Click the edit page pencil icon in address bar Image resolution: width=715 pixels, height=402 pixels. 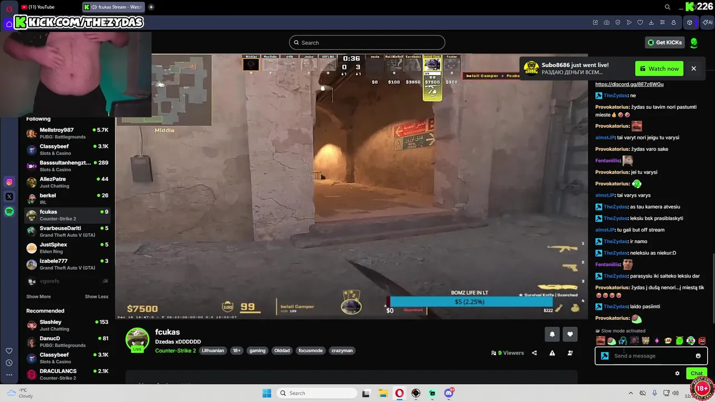(x=595, y=22)
